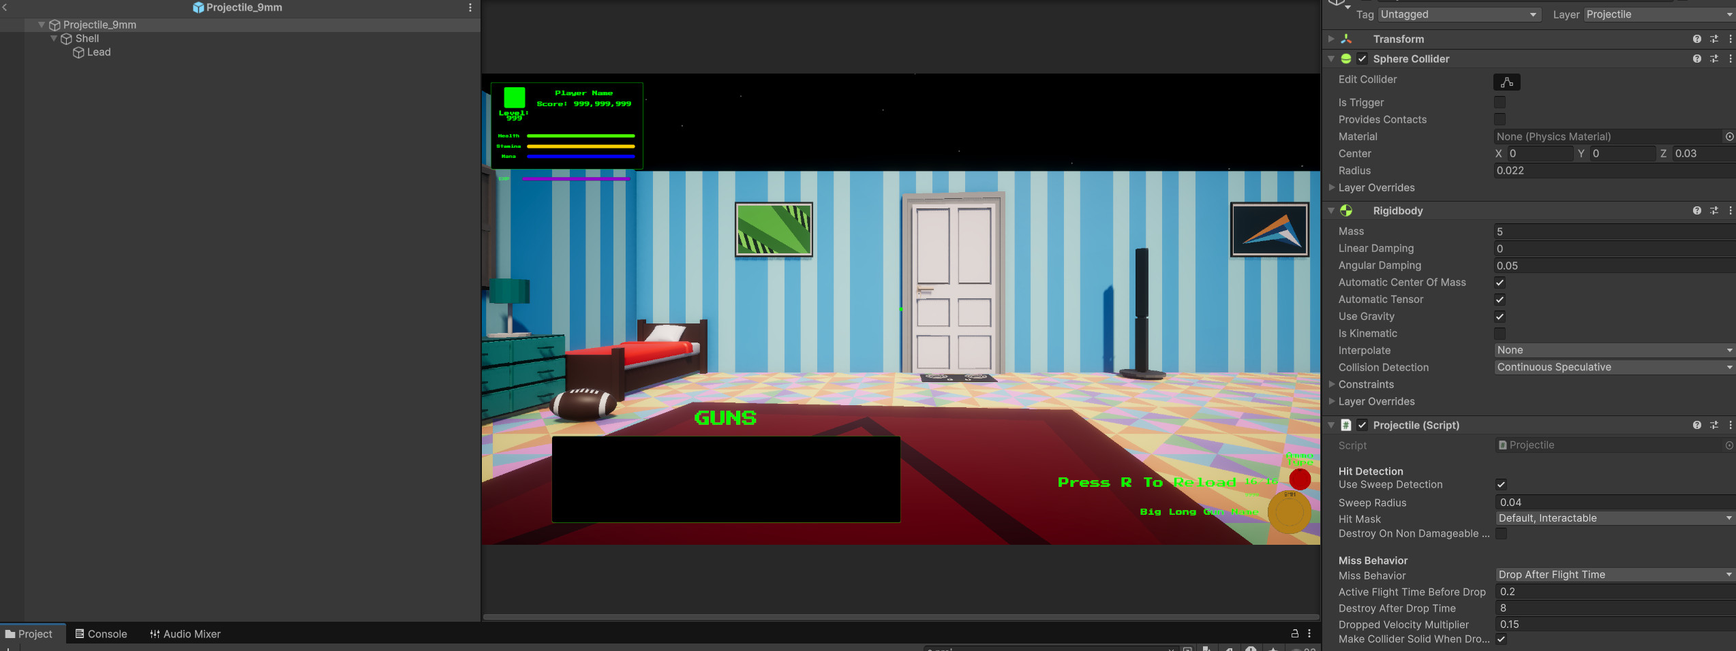Image resolution: width=1736 pixels, height=651 pixels.
Task: Enable the Provides Contacts checkbox
Action: [x=1499, y=119]
